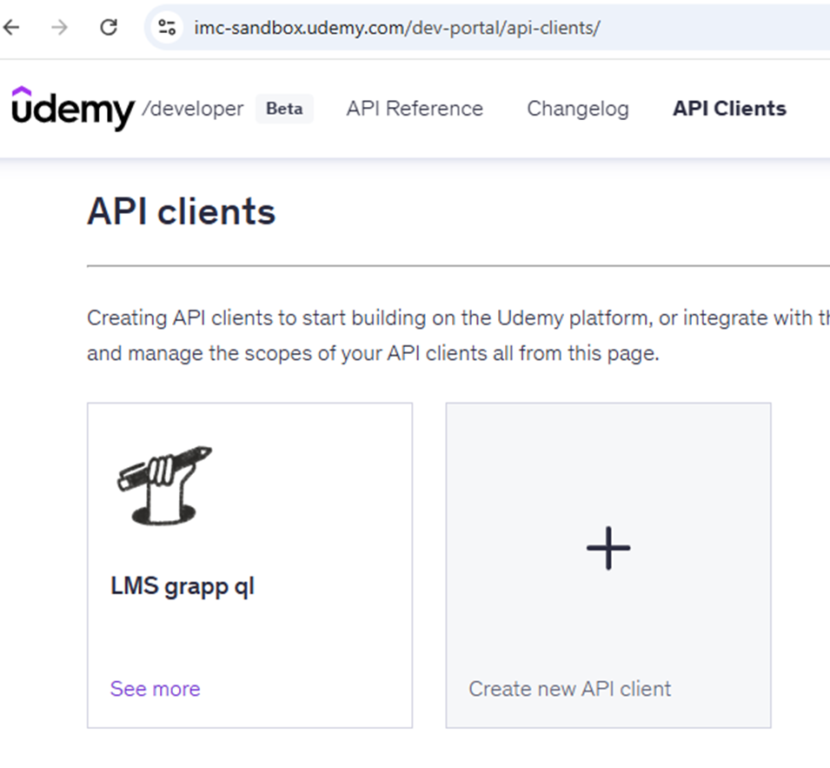The image size is (830, 768).
Task: Click See more on LMS grapp ql
Action: 155,689
